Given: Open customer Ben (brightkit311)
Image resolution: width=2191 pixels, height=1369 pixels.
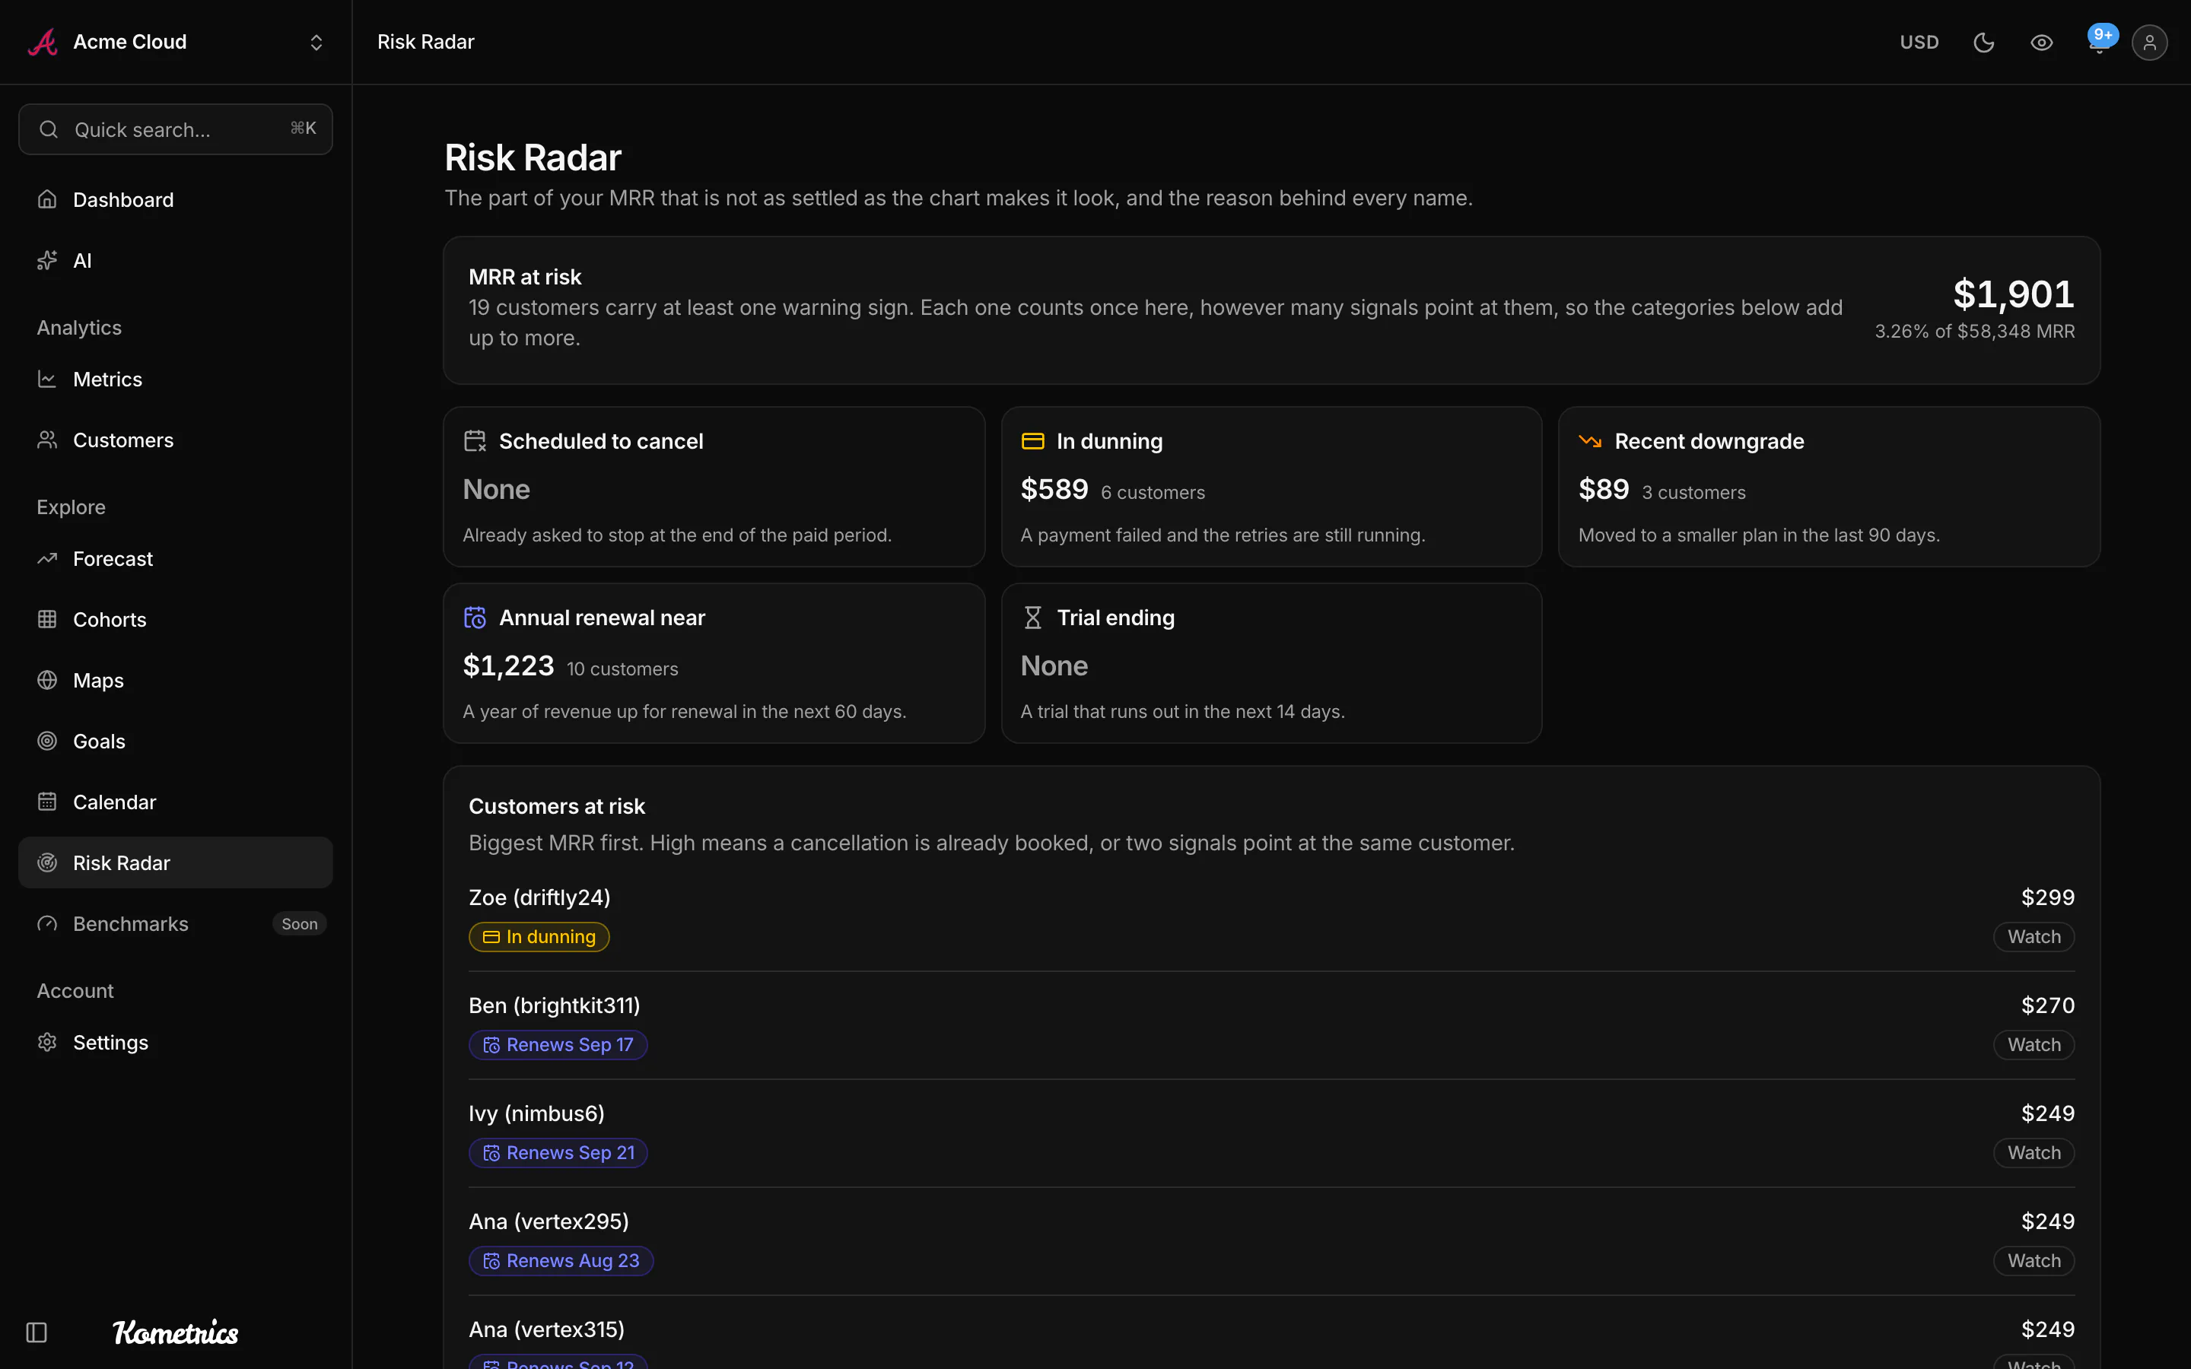Looking at the screenshot, I should pos(554,1005).
